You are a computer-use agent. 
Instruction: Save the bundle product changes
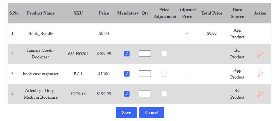tap(126, 113)
